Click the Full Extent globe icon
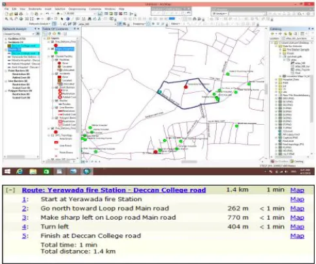The height and width of the screenshot is (264, 316). click(21, 19)
